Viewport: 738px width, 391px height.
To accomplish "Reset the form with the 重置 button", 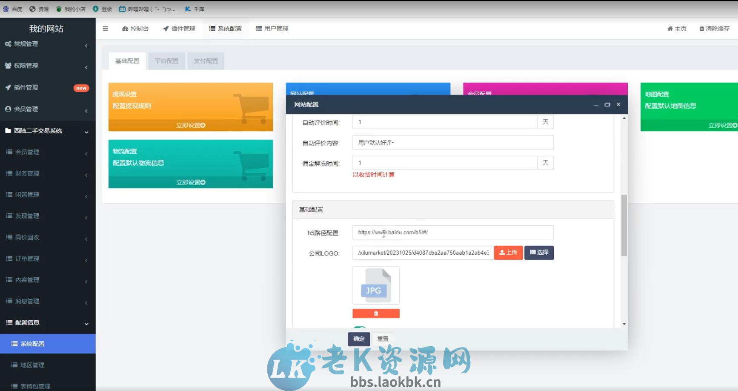I will (383, 339).
